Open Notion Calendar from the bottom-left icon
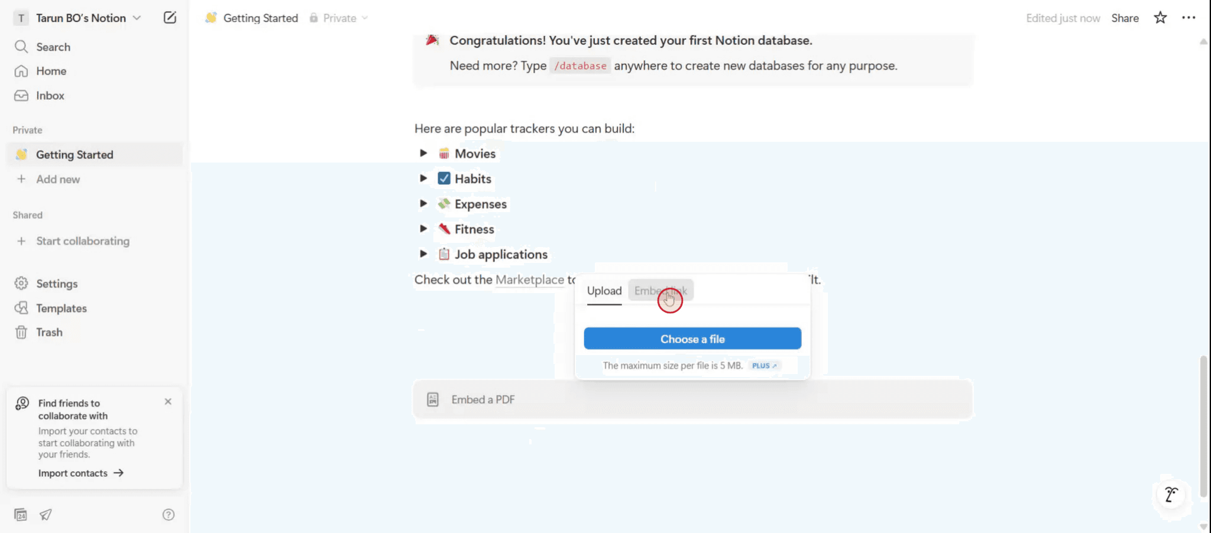The width and height of the screenshot is (1211, 533). click(21, 515)
